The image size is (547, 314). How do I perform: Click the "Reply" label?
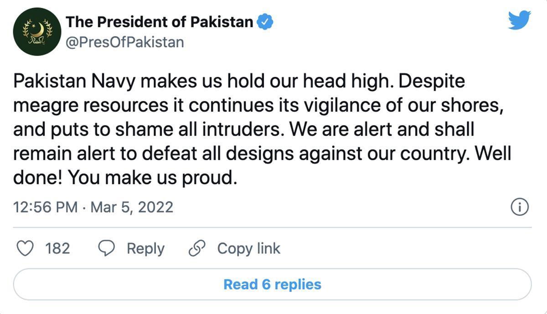pyautogui.click(x=145, y=249)
